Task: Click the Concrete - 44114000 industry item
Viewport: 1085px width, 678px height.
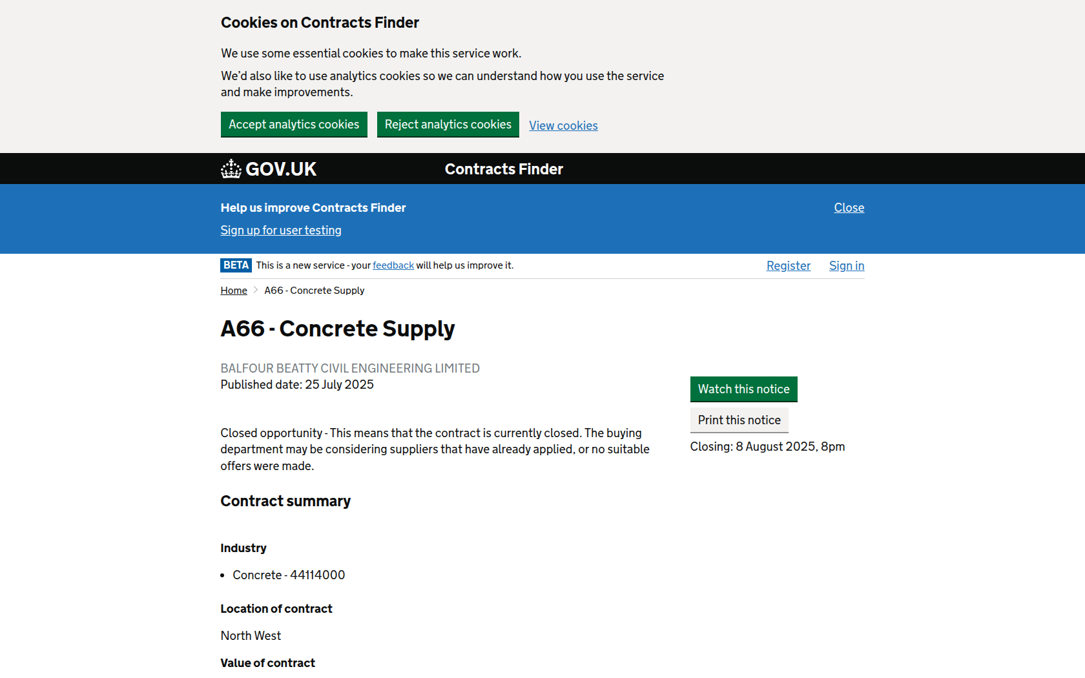Action: (x=289, y=575)
